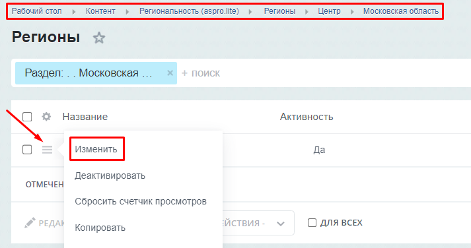Select Деактивировать from context menu
This screenshot has height=248, width=471.
coord(110,175)
